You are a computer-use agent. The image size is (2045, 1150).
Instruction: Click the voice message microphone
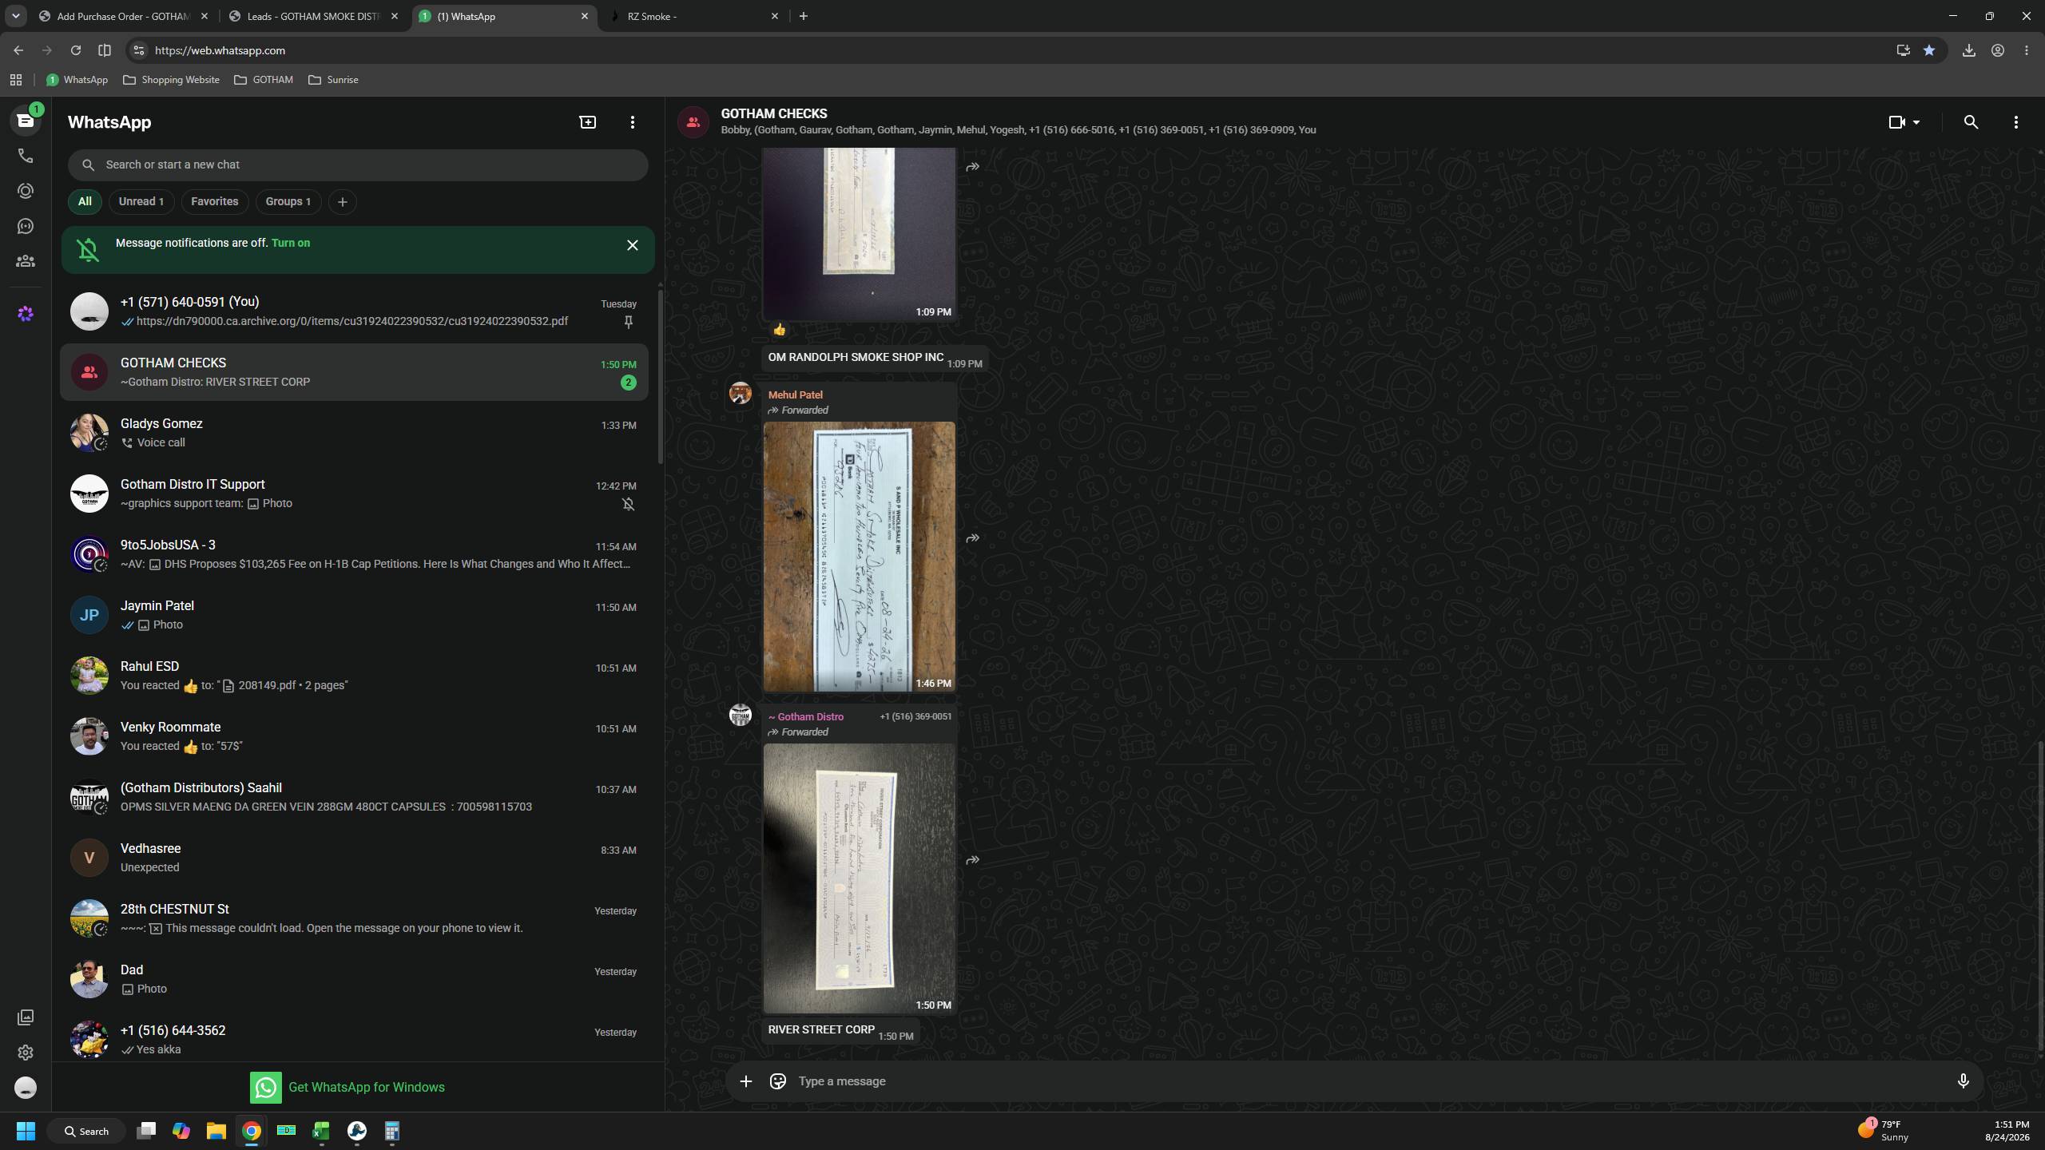pos(1963,1081)
